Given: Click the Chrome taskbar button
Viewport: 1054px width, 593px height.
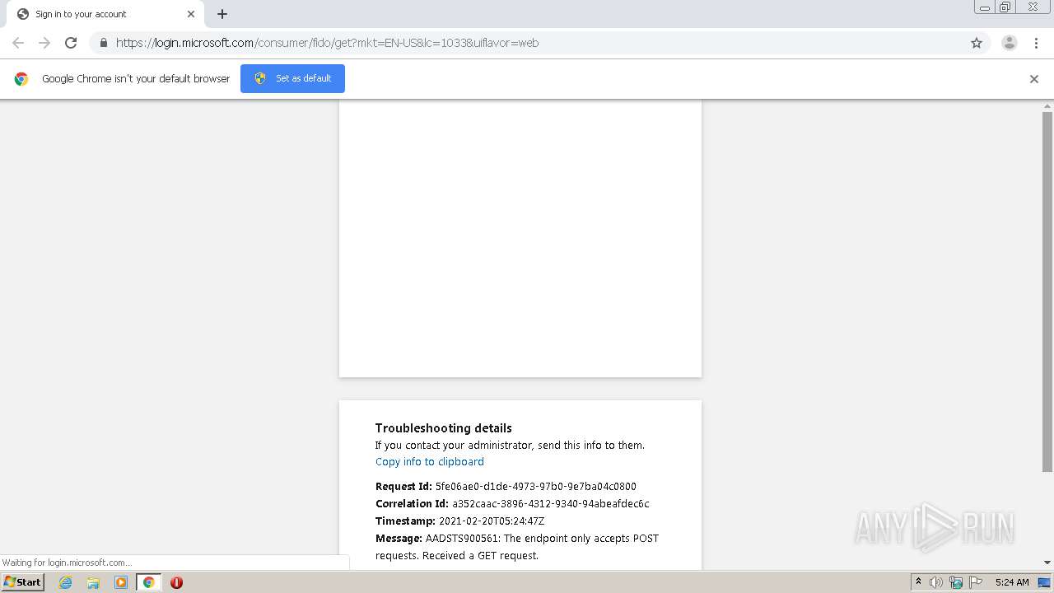Looking at the screenshot, I should pyautogui.click(x=149, y=582).
